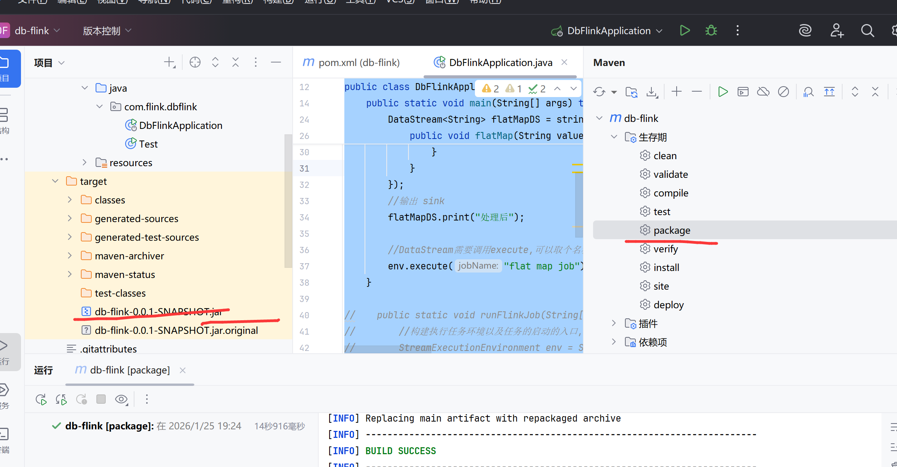
Task: Click the green Run button for DbFlinkApplication
Action: (685, 31)
